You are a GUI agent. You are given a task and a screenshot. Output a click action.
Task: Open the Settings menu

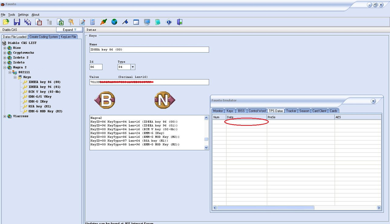[23, 15]
